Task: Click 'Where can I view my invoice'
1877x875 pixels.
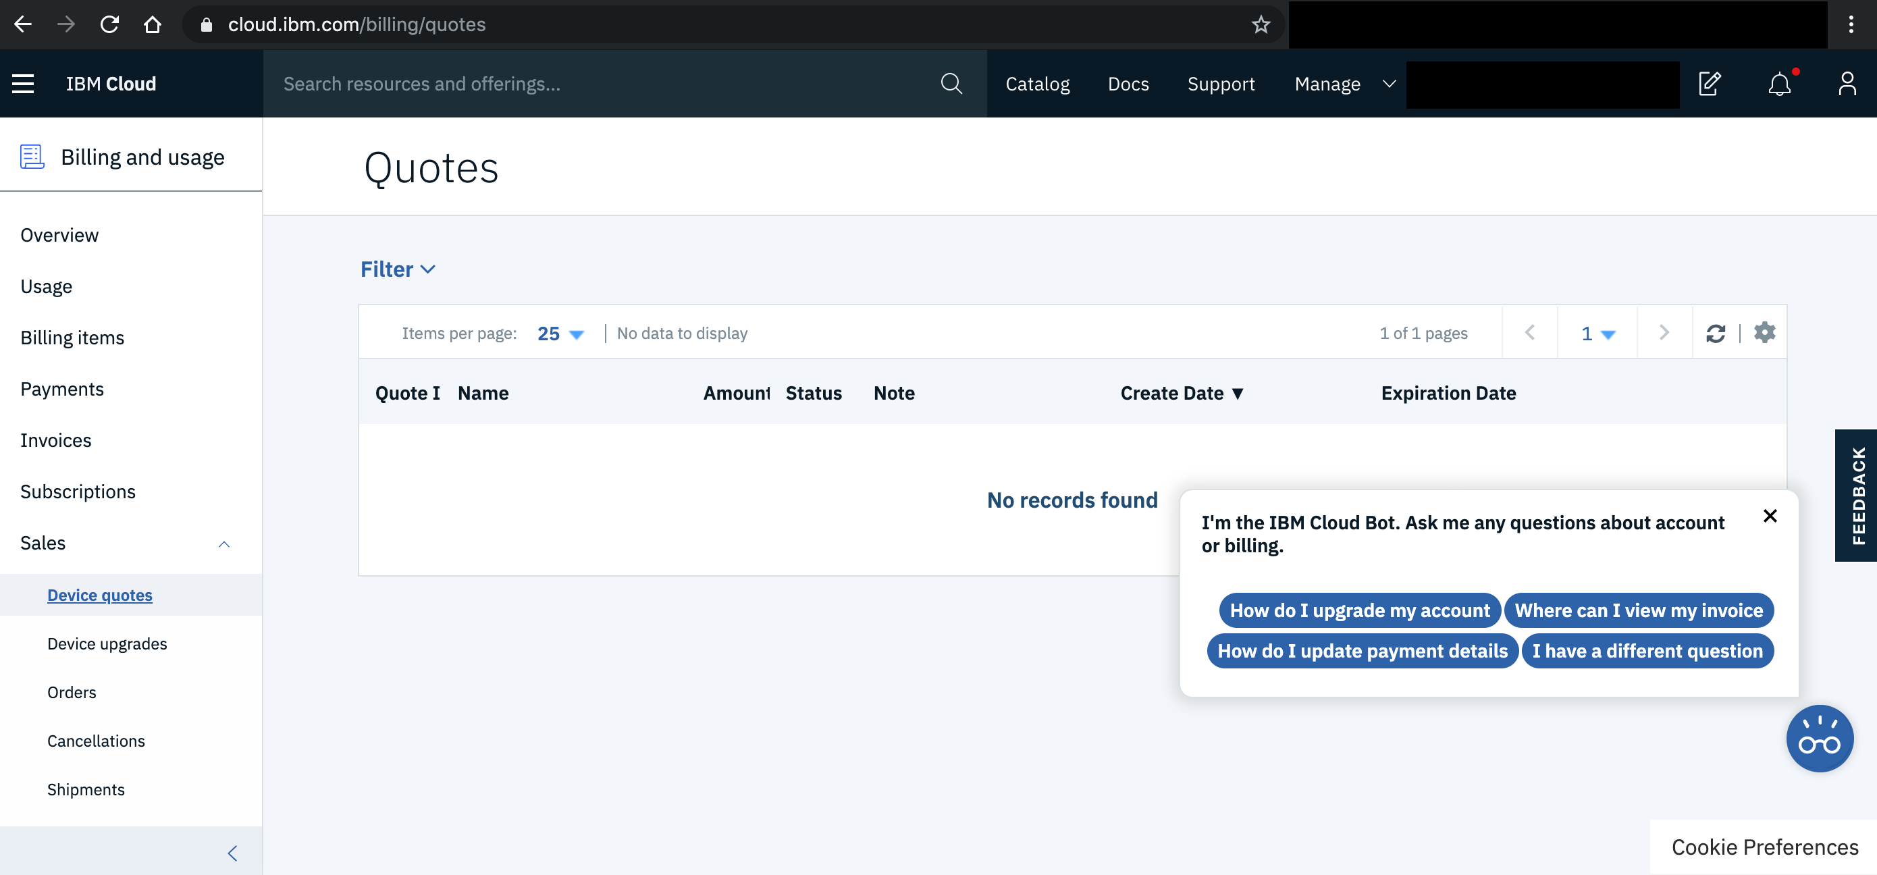Action: point(1639,610)
